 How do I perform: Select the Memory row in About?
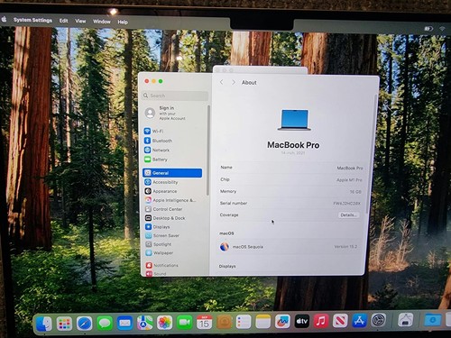291,191
